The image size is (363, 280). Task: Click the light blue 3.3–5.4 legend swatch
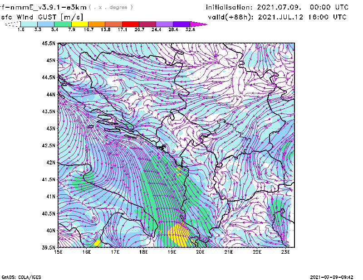coord(46,24)
